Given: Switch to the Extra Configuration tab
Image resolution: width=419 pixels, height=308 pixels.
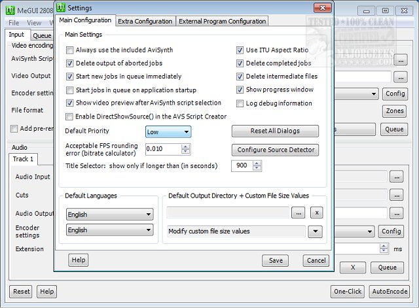Looking at the screenshot, I should (145, 21).
